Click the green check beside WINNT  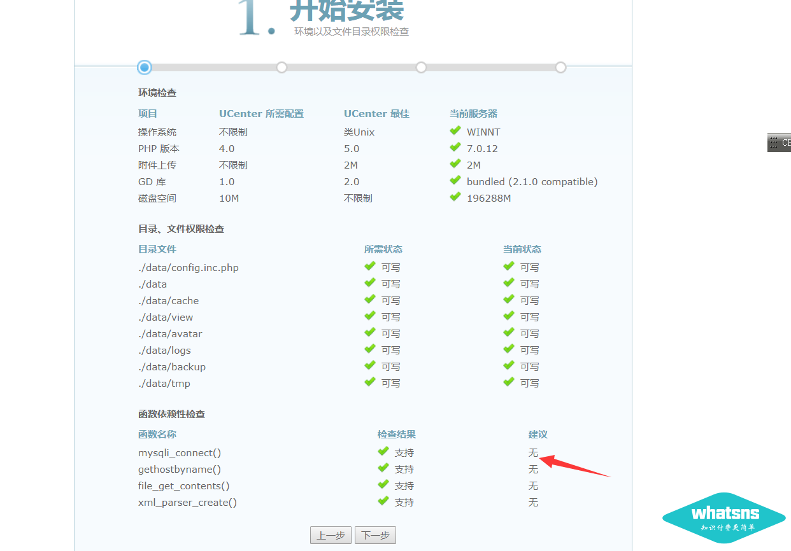pos(455,131)
